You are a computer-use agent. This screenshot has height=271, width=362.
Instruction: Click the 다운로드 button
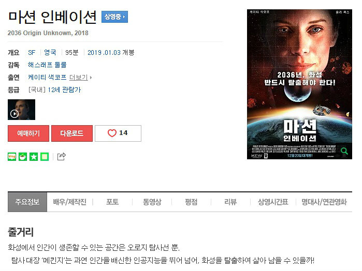coord(72,133)
